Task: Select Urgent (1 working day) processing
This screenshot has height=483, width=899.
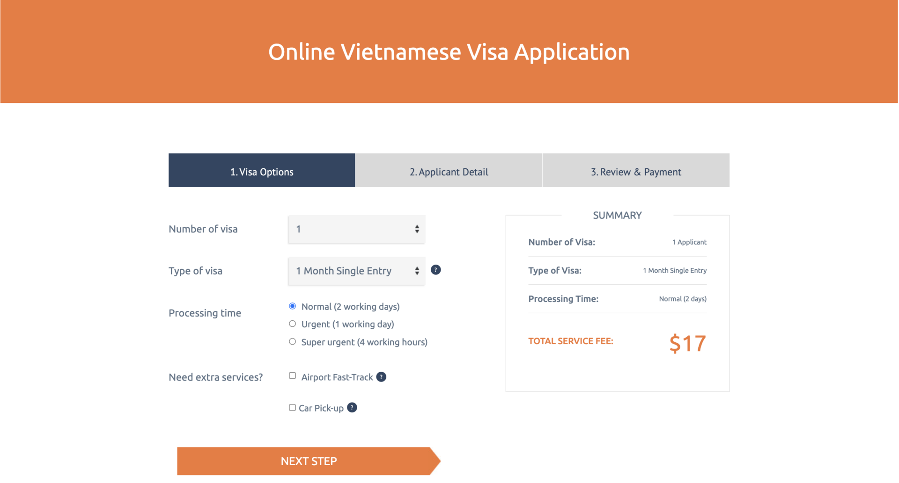Action: (293, 324)
